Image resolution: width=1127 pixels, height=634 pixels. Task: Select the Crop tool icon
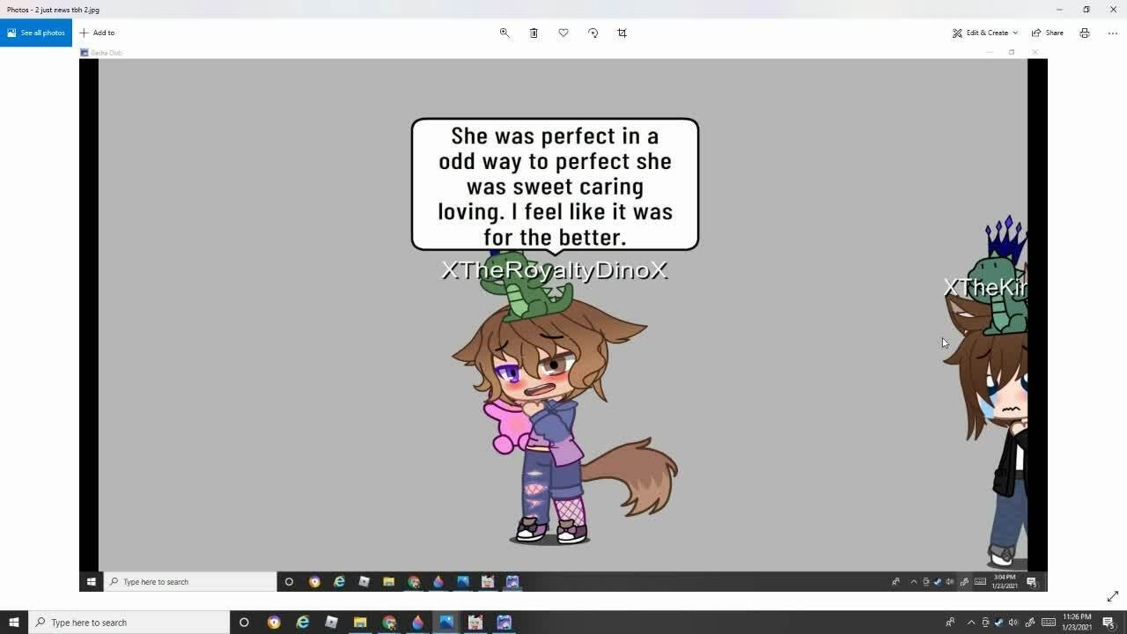[x=622, y=33]
